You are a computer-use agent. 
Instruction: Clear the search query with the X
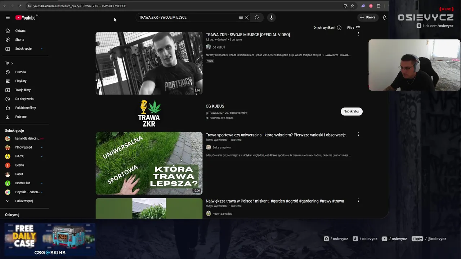tap(247, 17)
